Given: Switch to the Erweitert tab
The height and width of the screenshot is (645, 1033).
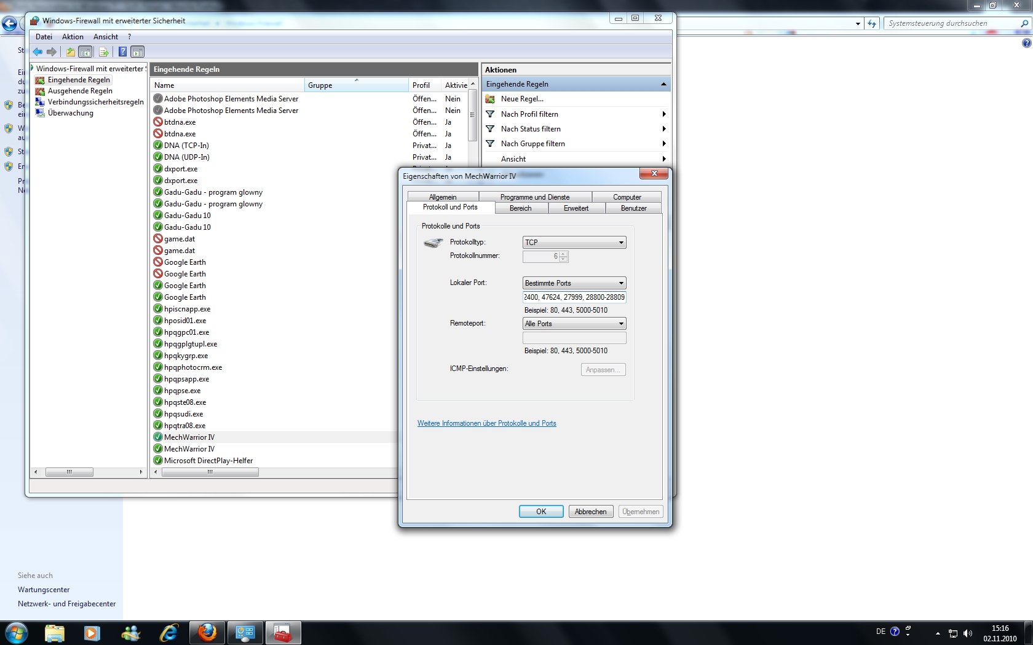Looking at the screenshot, I should click(576, 208).
